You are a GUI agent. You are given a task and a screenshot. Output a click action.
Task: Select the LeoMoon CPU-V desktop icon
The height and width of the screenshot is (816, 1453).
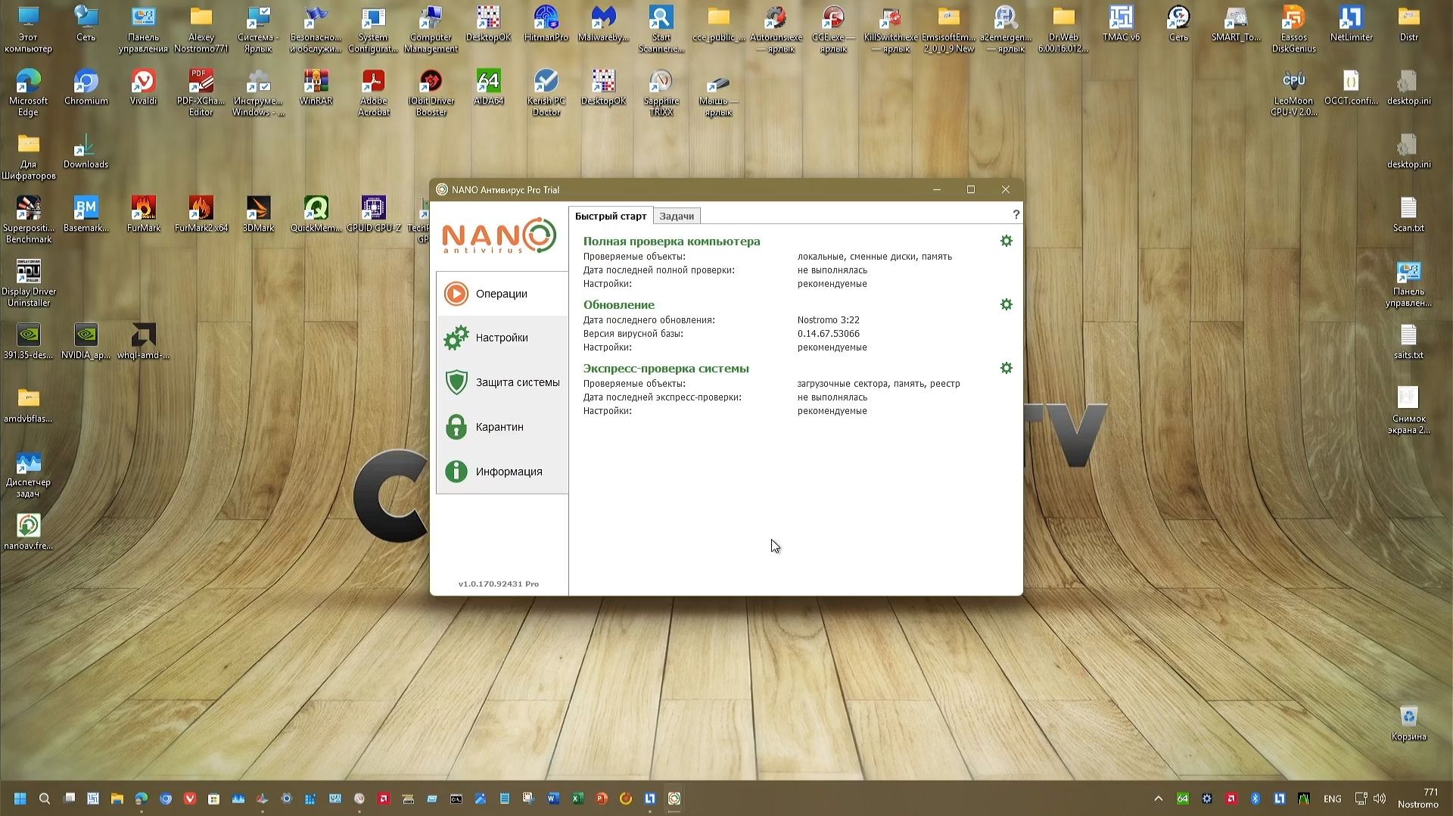[x=1293, y=92]
